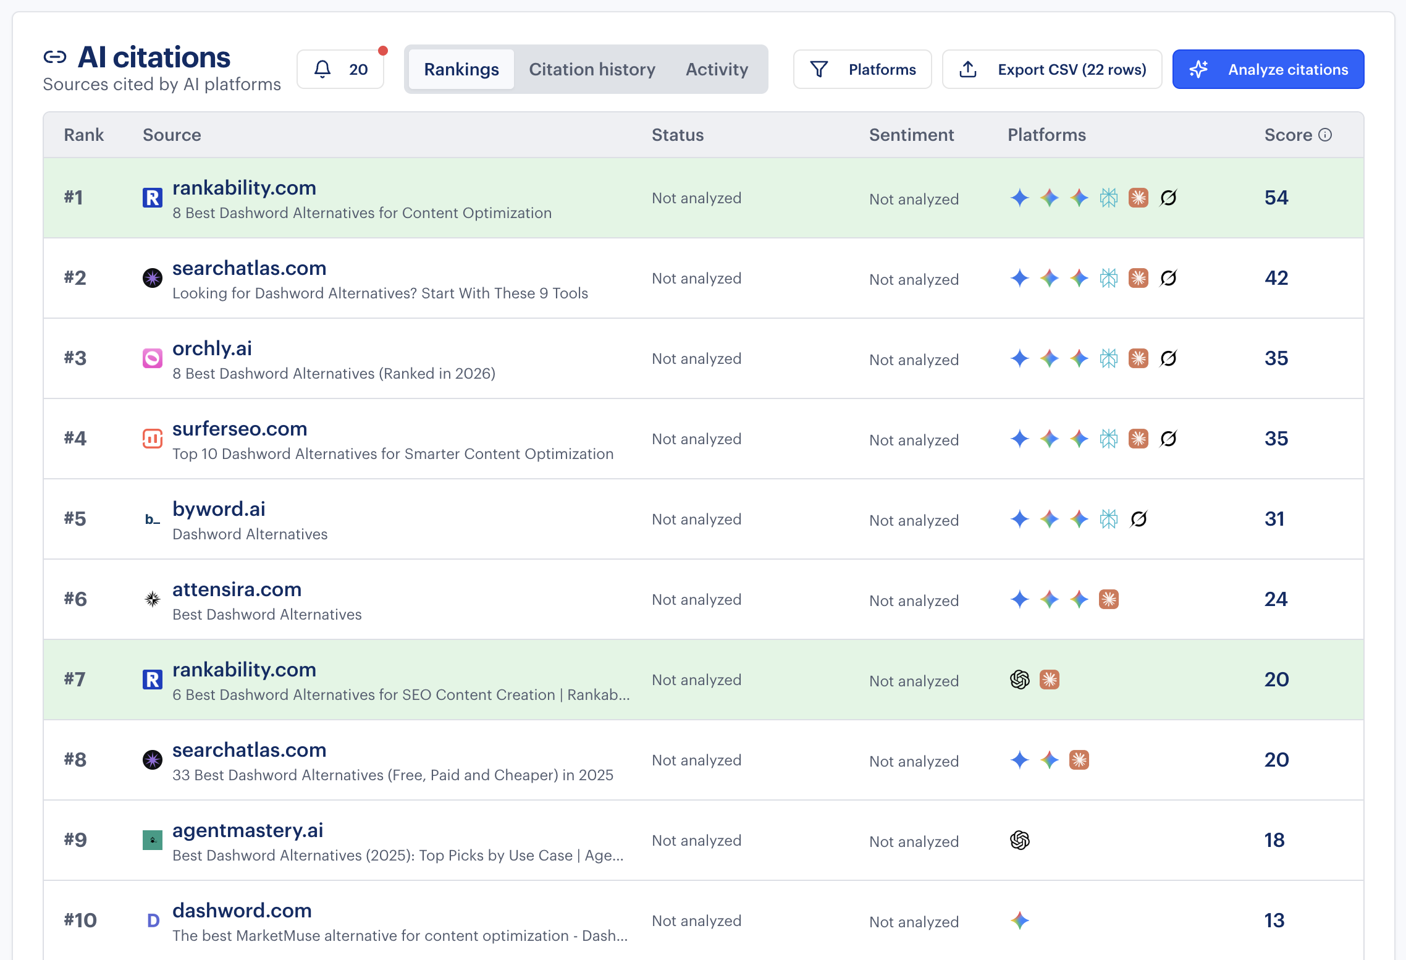Switch to the Citation history tab
The height and width of the screenshot is (960, 1406).
click(x=592, y=69)
